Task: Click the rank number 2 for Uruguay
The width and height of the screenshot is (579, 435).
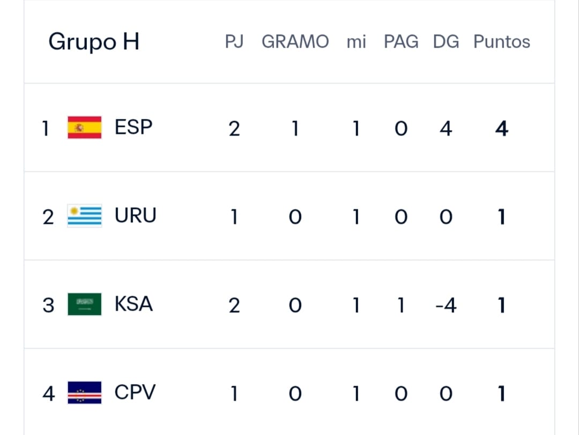Action: pos(48,217)
